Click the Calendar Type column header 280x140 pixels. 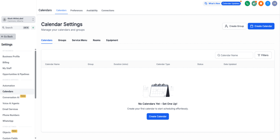pos(163,64)
